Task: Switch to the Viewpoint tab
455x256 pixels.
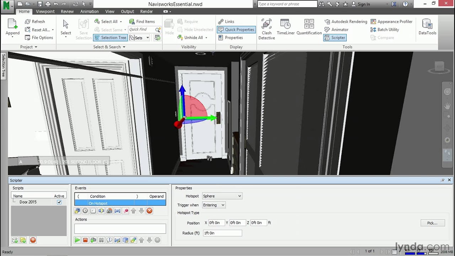Action: tap(45, 11)
